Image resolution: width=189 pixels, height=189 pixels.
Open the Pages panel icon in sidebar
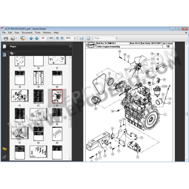[x=4, y=46]
